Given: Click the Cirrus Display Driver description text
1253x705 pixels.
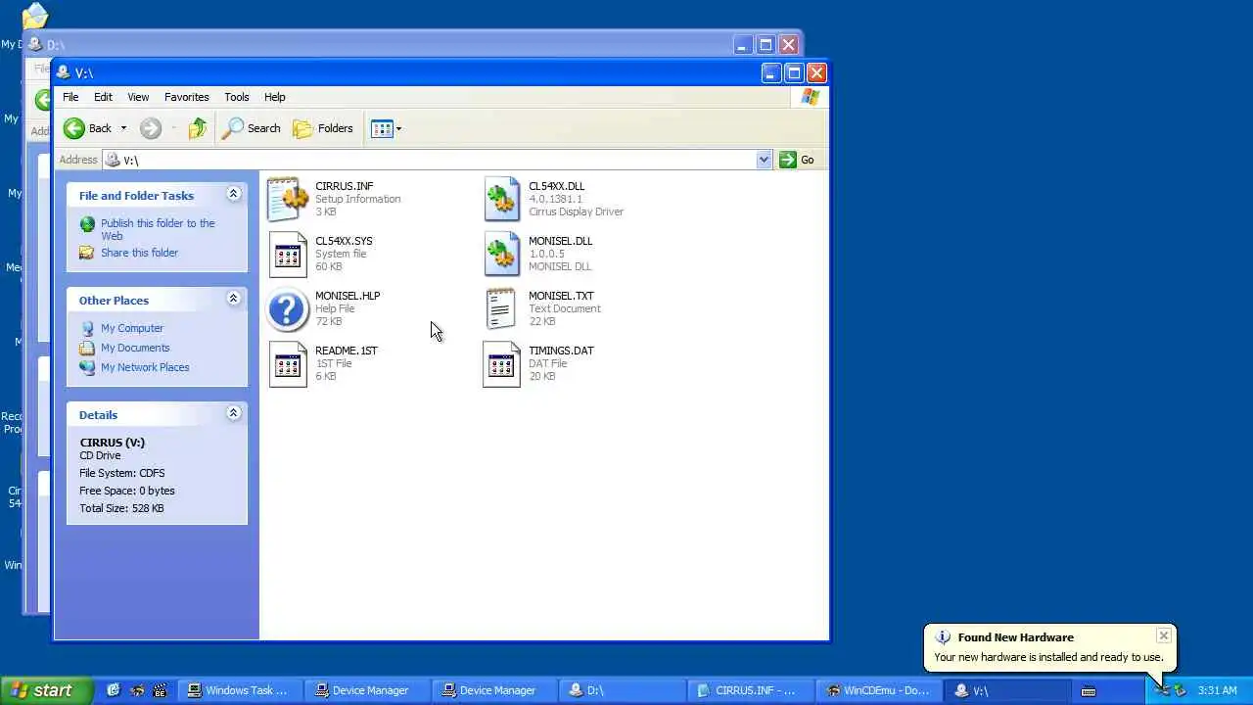Looking at the screenshot, I should 576,211.
